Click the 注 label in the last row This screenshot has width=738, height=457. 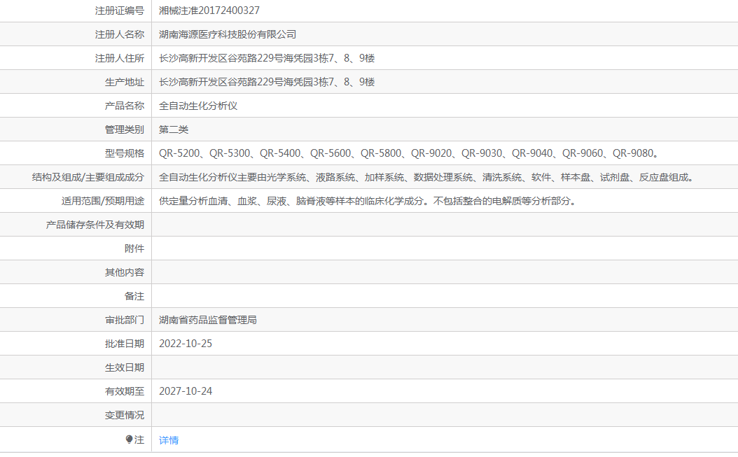(x=139, y=440)
